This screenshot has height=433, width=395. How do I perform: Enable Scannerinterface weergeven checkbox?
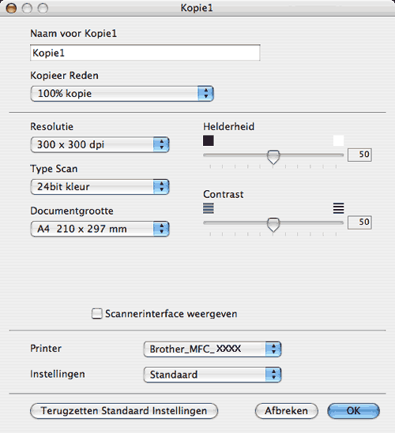click(97, 314)
